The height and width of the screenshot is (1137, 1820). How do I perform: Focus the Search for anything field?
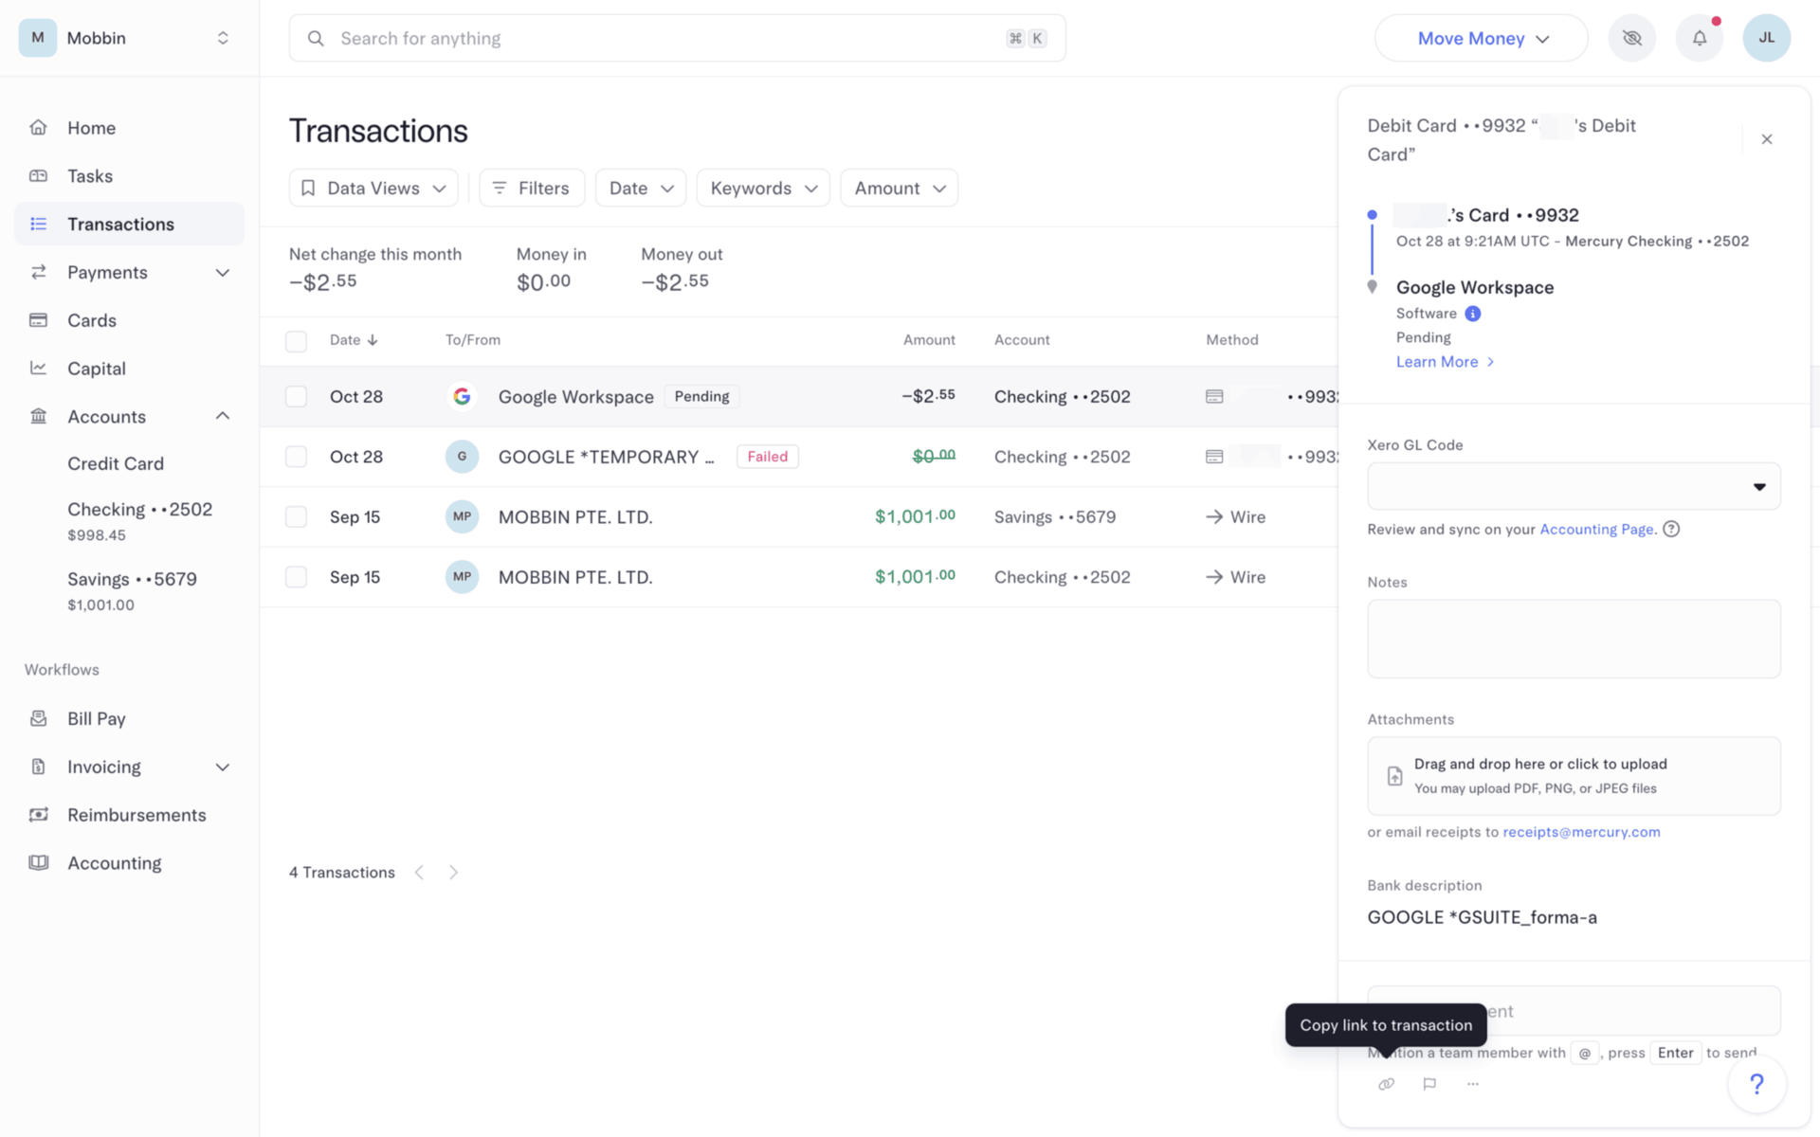pyautogui.click(x=677, y=38)
